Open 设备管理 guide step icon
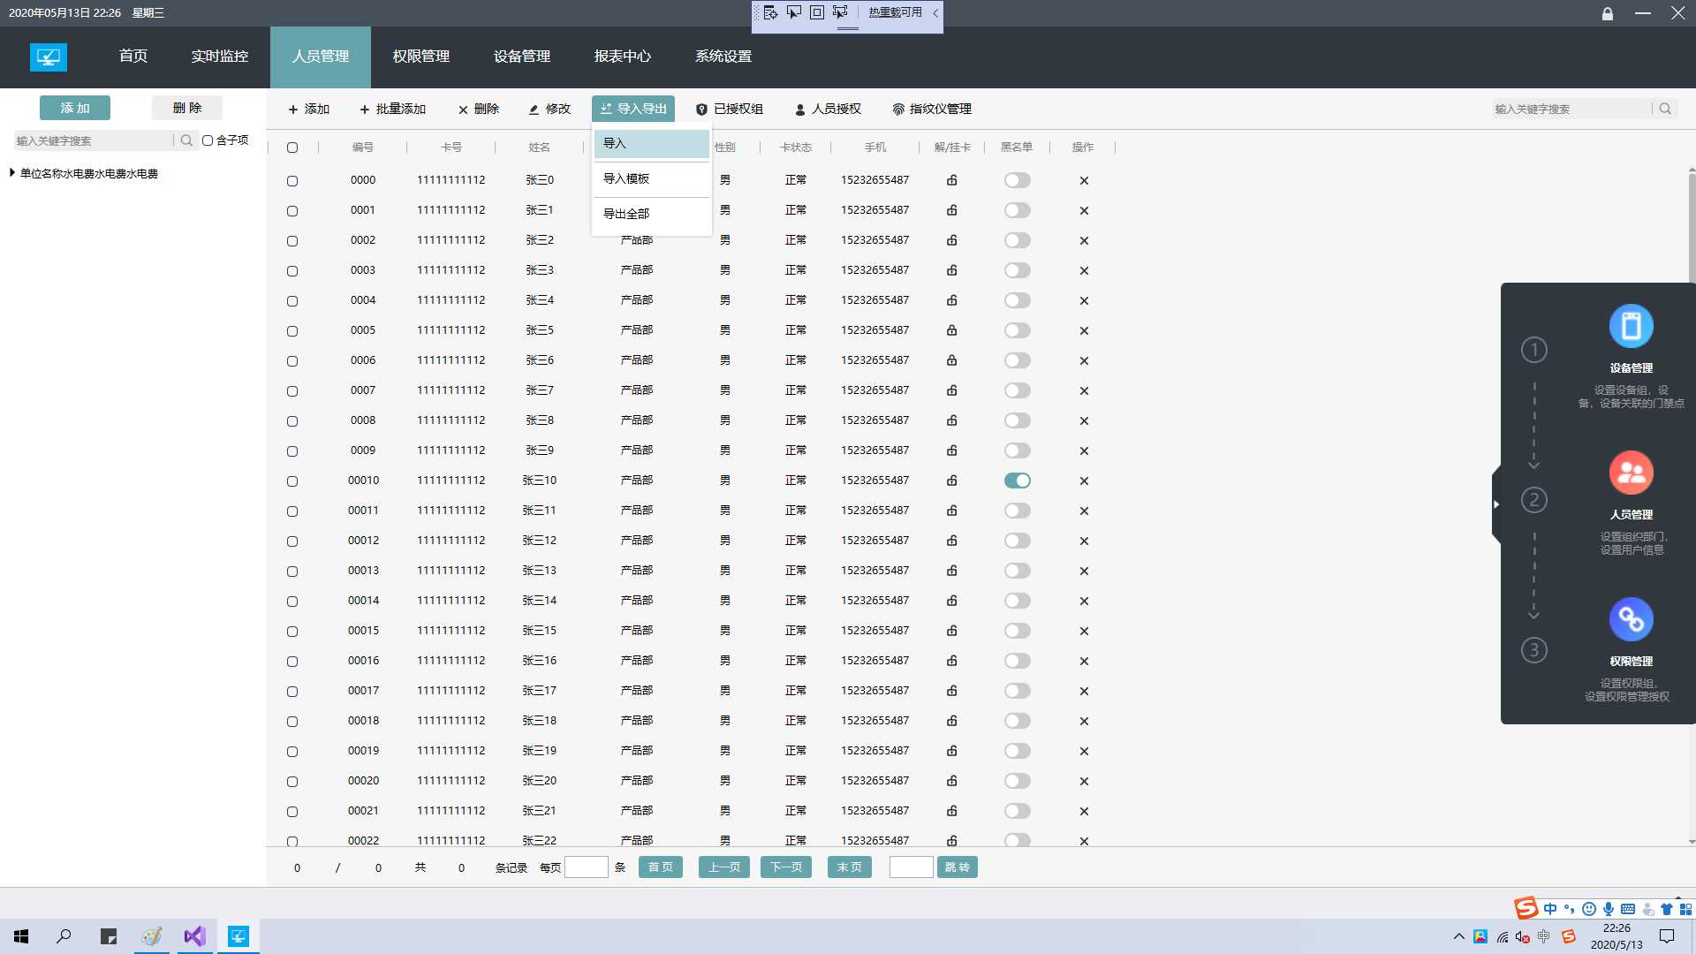Screen dimensions: 1696x954 [1631, 326]
